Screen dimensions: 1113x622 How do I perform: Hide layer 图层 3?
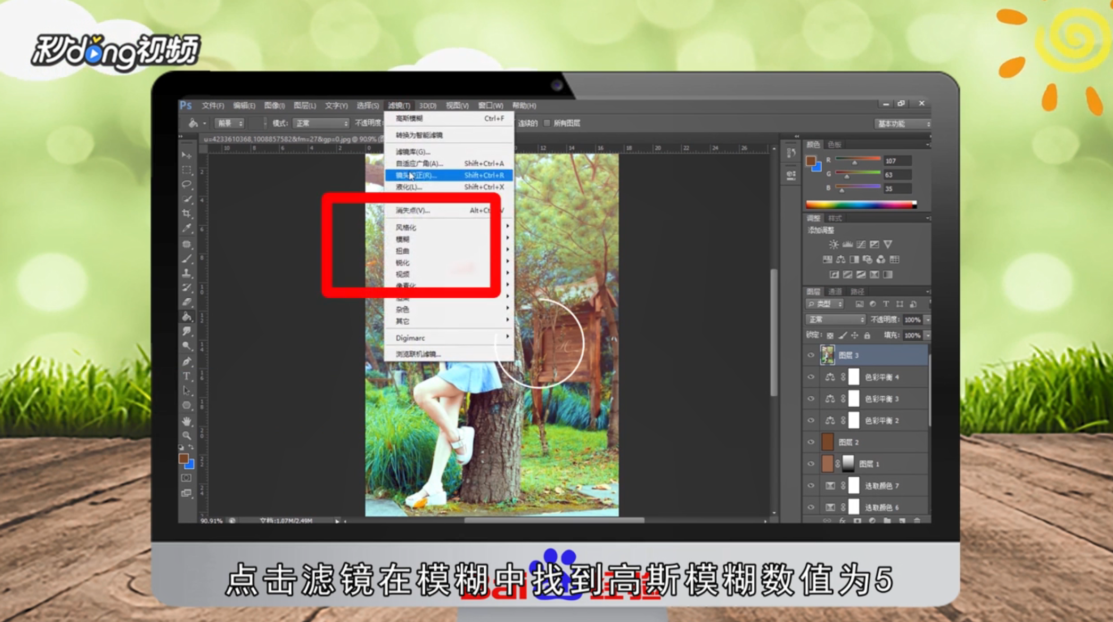point(811,356)
